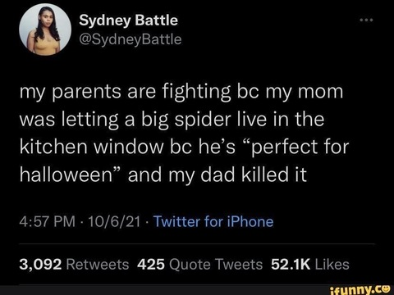Select the @SydneyBattle handle
The height and width of the screenshot is (295, 394).
point(131,39)
